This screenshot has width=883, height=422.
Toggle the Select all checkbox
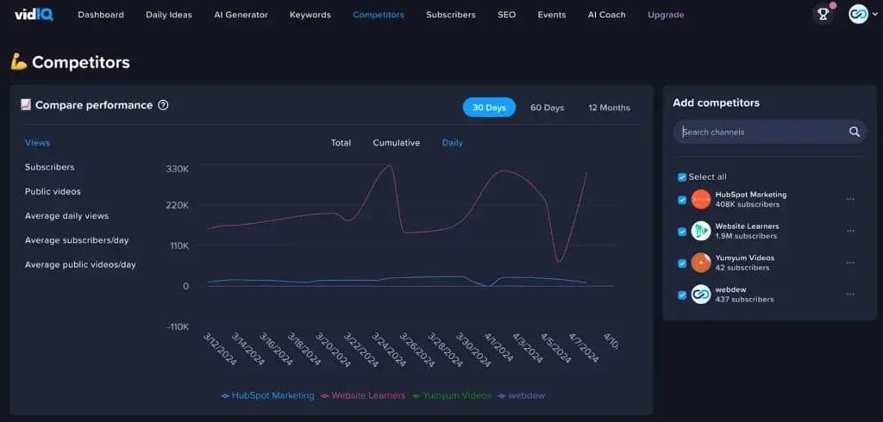682,177
